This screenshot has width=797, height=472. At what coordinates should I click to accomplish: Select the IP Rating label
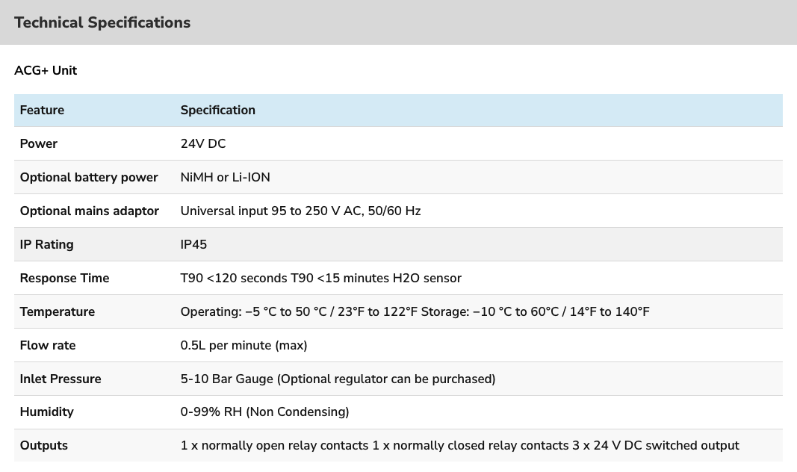tap(47, 244)
